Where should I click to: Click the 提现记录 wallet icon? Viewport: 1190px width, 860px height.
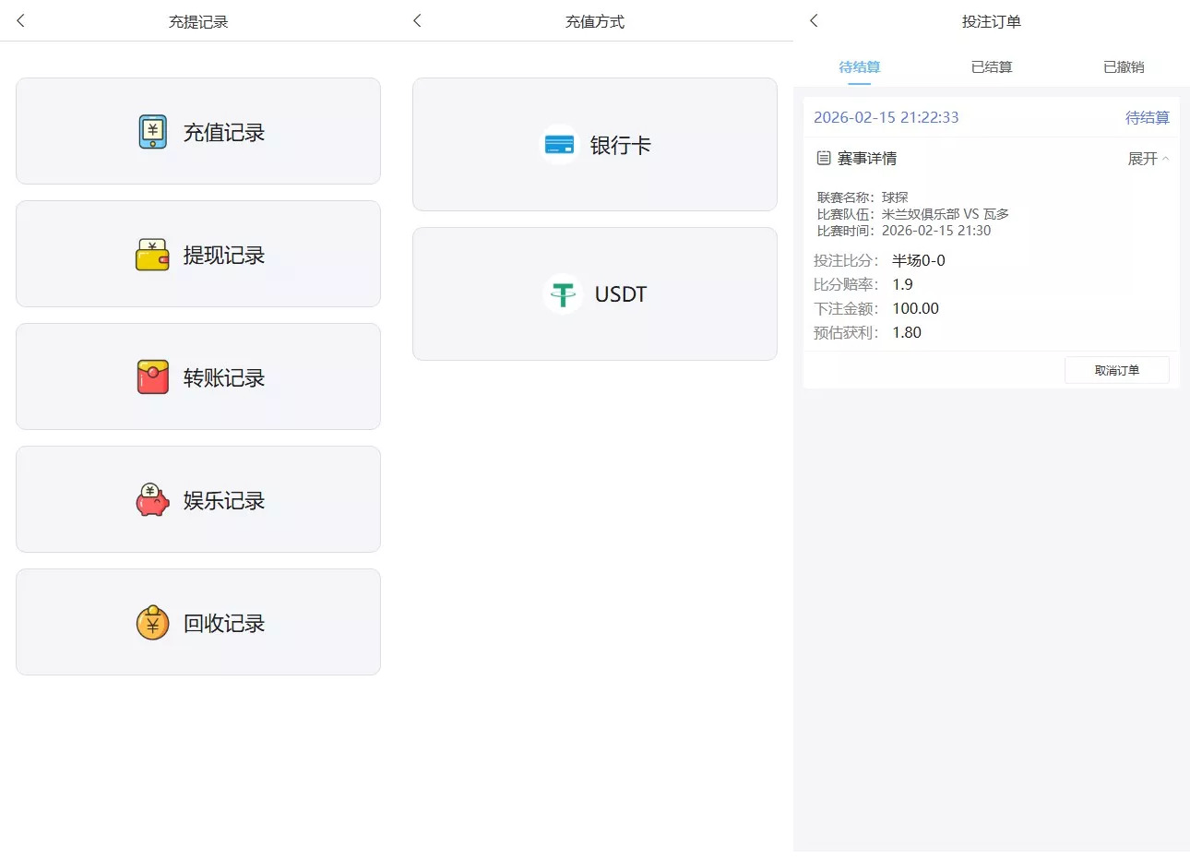152,254
